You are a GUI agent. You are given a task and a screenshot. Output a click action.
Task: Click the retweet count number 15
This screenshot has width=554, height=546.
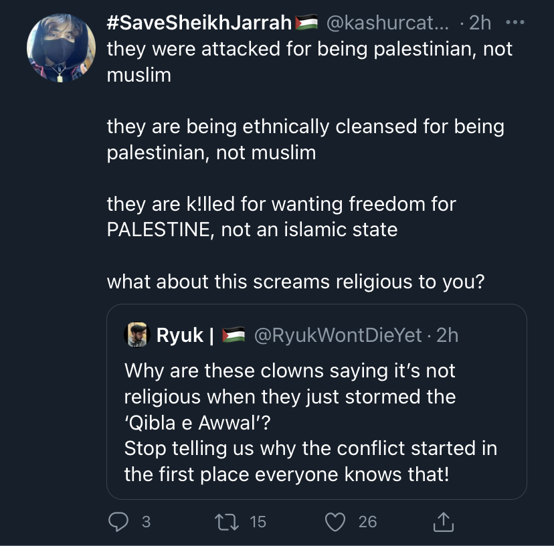(258, 521)
